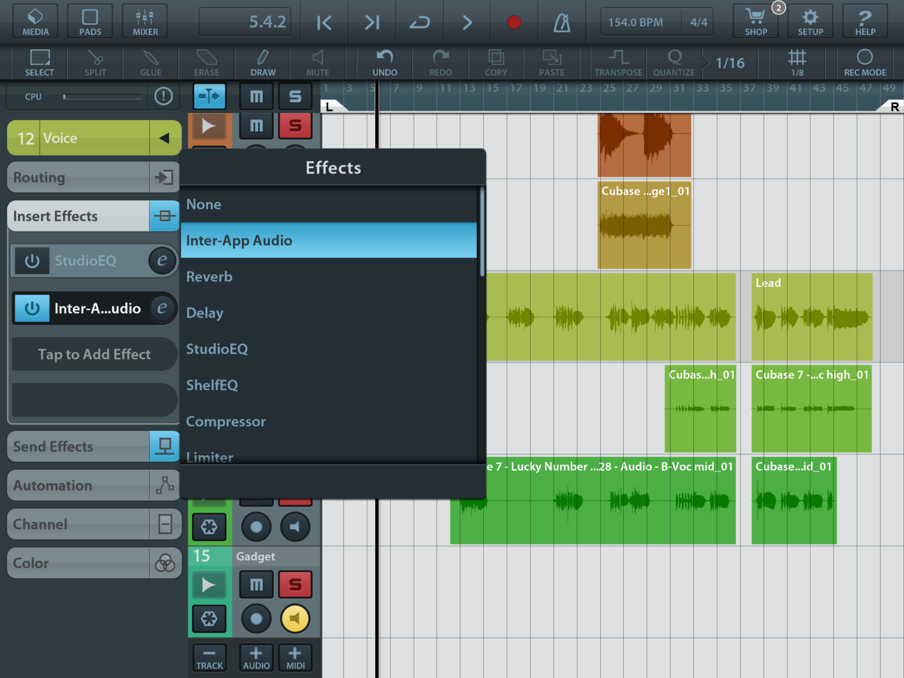Image resolution: width=904 pixels, height=678 pixels.
Task: Add a new Audio track
Action: (256, 657)
